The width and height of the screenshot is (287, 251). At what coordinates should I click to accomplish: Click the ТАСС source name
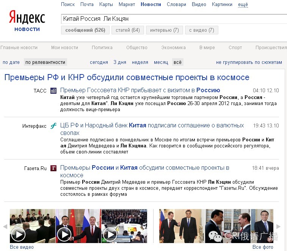pos(40,91)
